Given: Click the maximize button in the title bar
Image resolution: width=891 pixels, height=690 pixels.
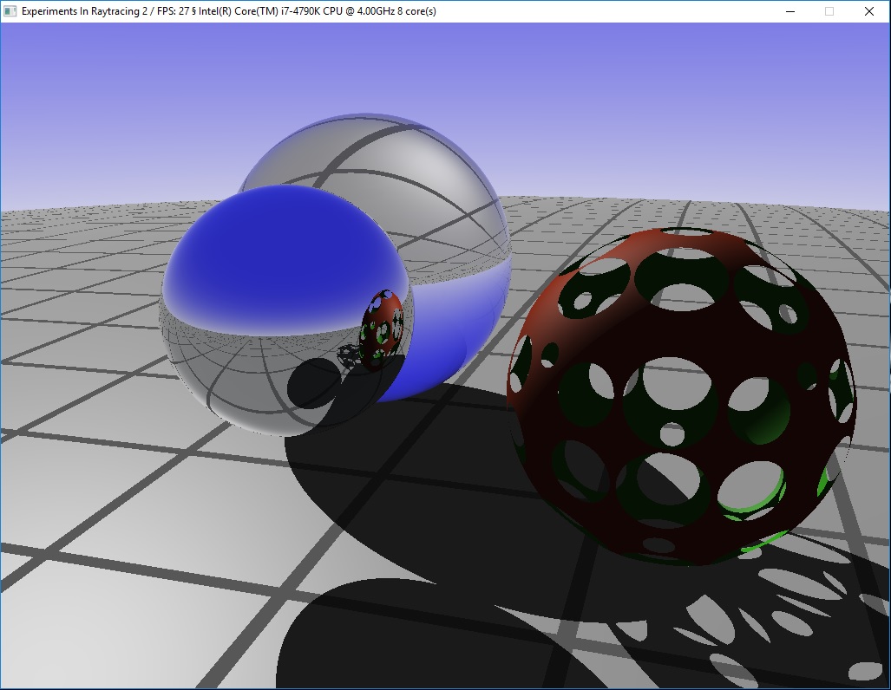Looking at the screenshot, I should tap(829, 11).
